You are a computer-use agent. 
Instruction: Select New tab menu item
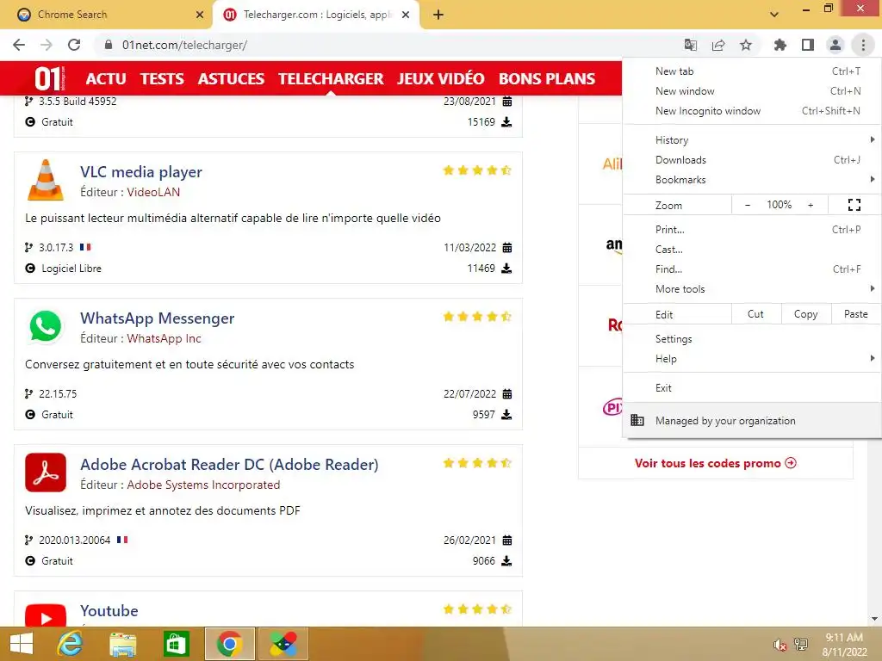point(752,71)
